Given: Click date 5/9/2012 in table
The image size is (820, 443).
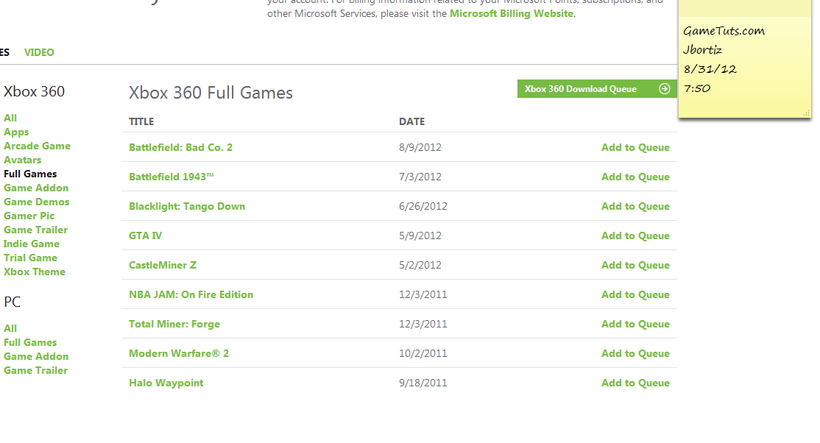Looking at the screenshot, I should coord(420,236).
